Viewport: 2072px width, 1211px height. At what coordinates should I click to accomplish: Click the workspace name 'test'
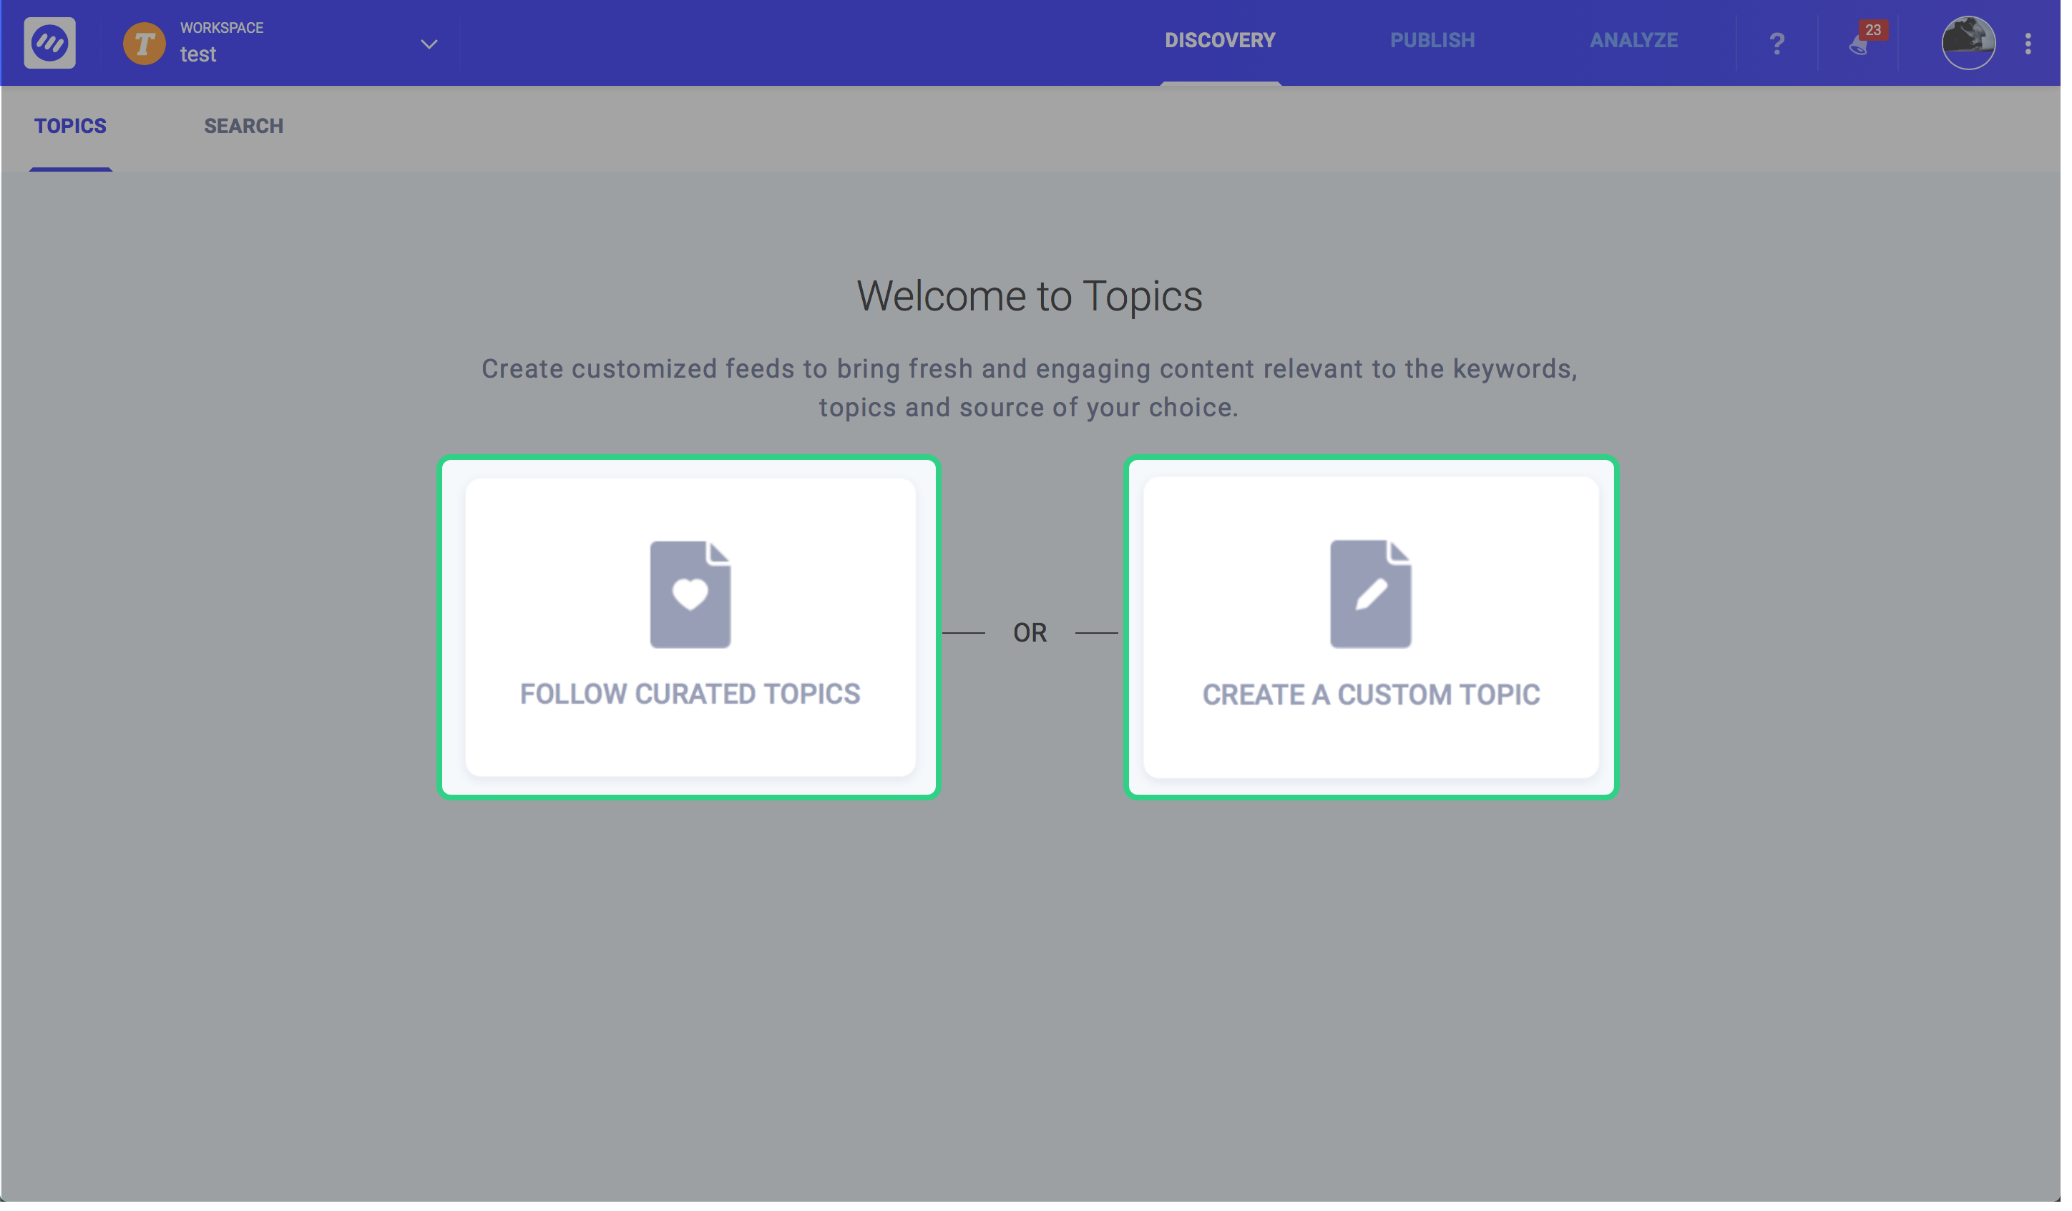point(199,55)
